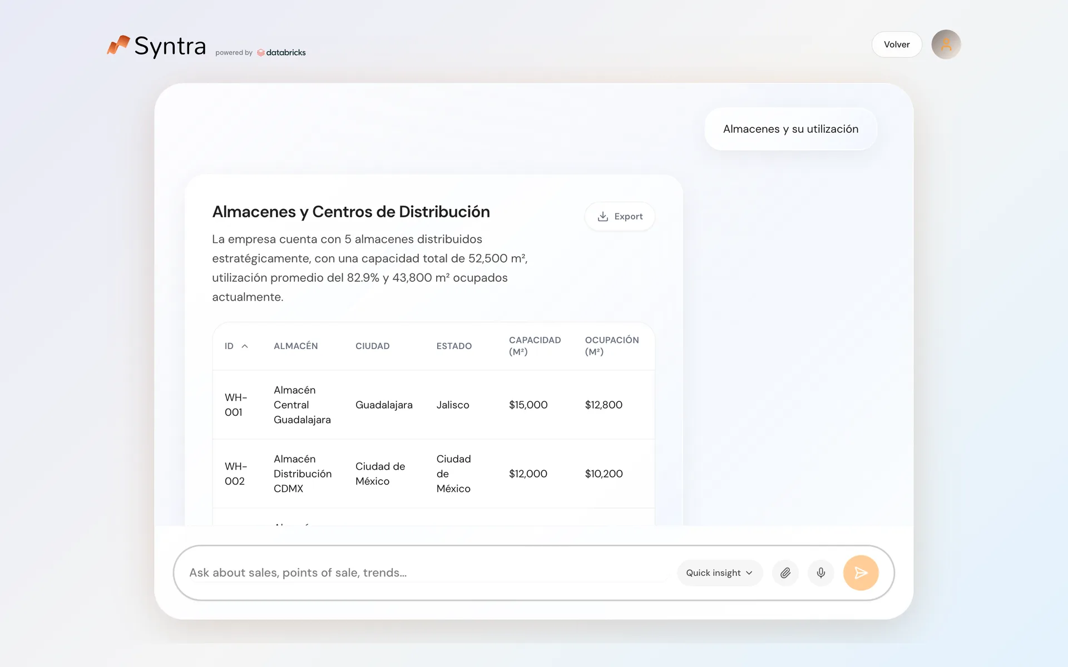1068x667 pixels.
Task: Click the Guadalajara city cell
Action: click(x=384, y=405)
